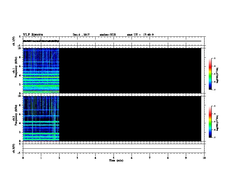
Task: Click the Time (min) axis title
Action: coord(116,161)
